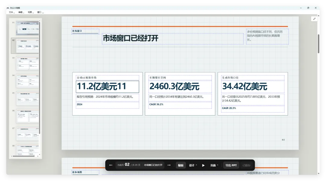Screen dimensions: 326x181
Task: Click the 2024 footnote text
Action: [79, 104]
